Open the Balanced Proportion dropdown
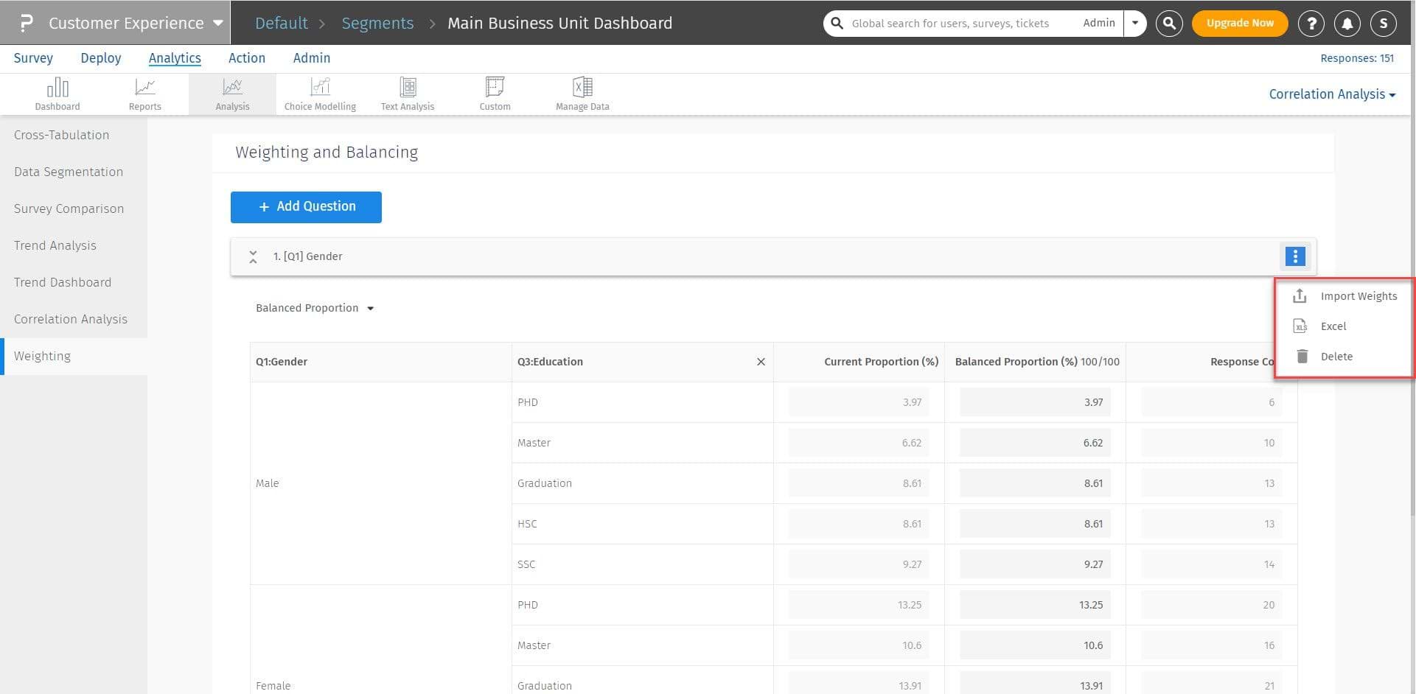 (315, 308)
